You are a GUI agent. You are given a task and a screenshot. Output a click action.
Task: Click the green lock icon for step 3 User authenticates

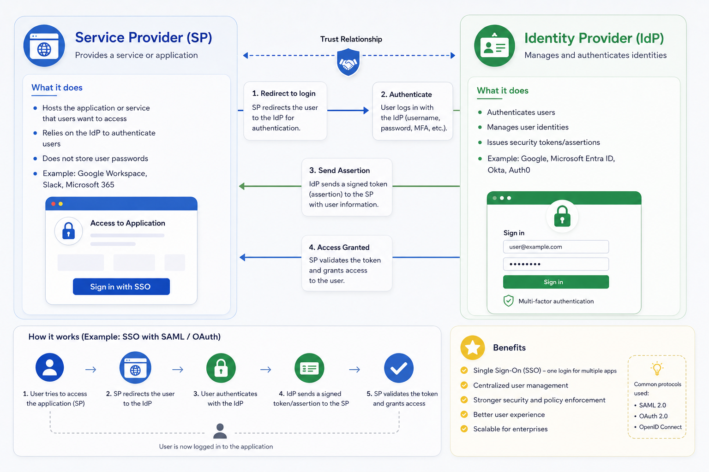[221, 368]
